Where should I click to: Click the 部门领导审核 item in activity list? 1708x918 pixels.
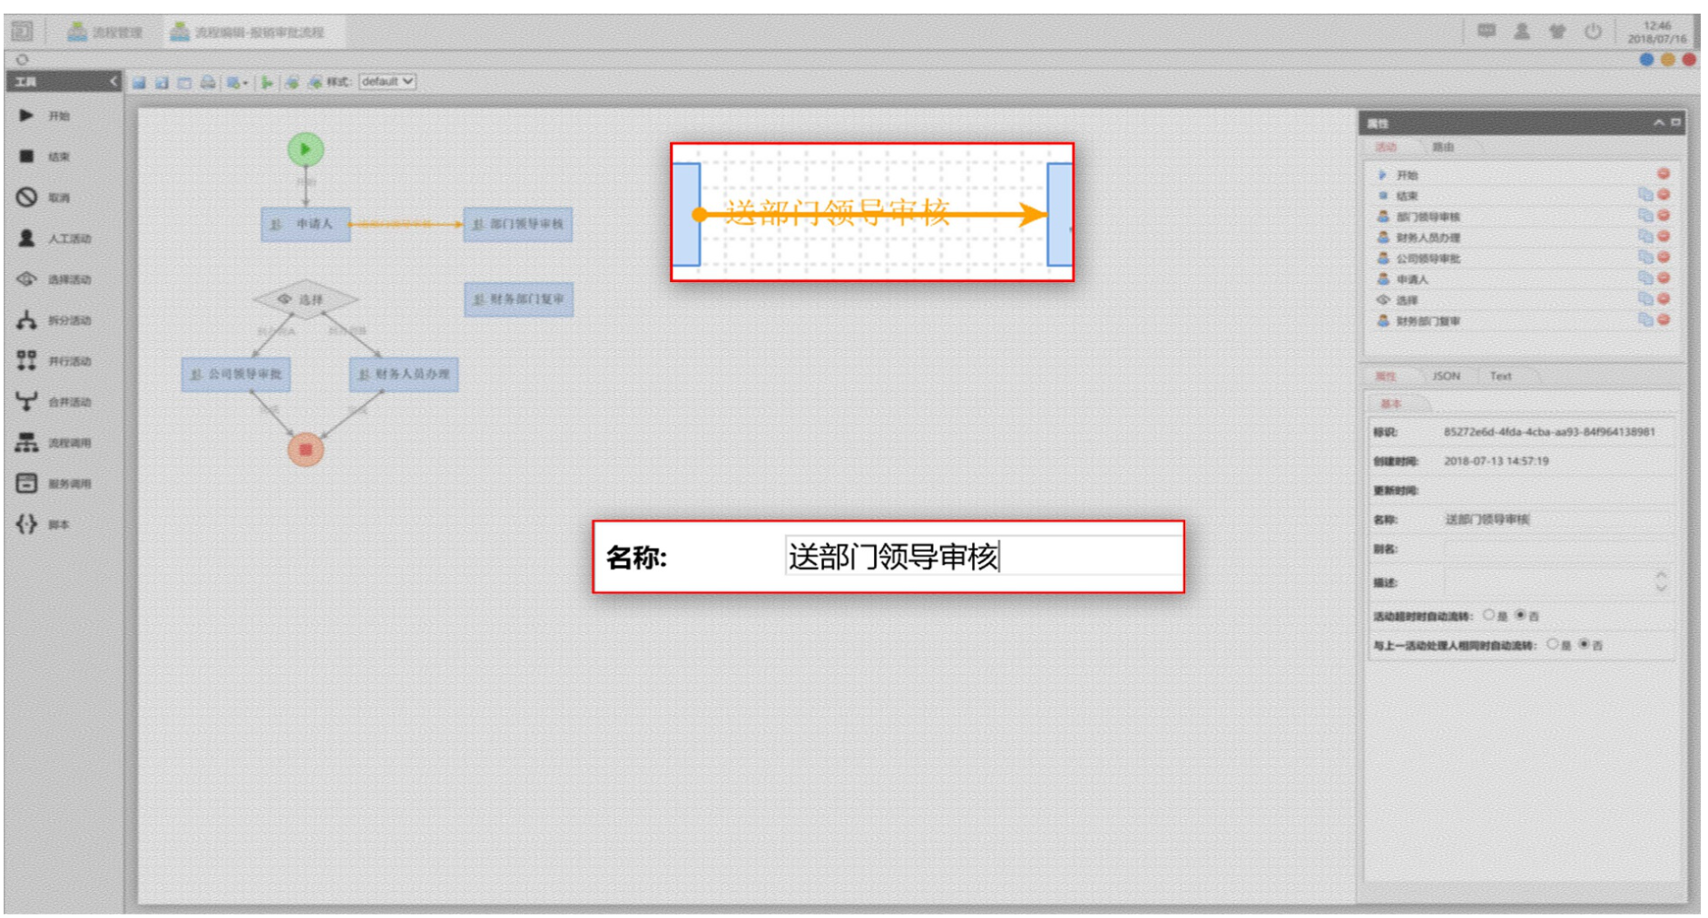(1428, 217)
